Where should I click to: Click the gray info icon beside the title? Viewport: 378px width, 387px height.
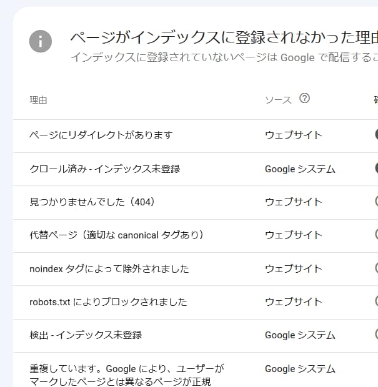pyautogui.click(x=40, y=41)
